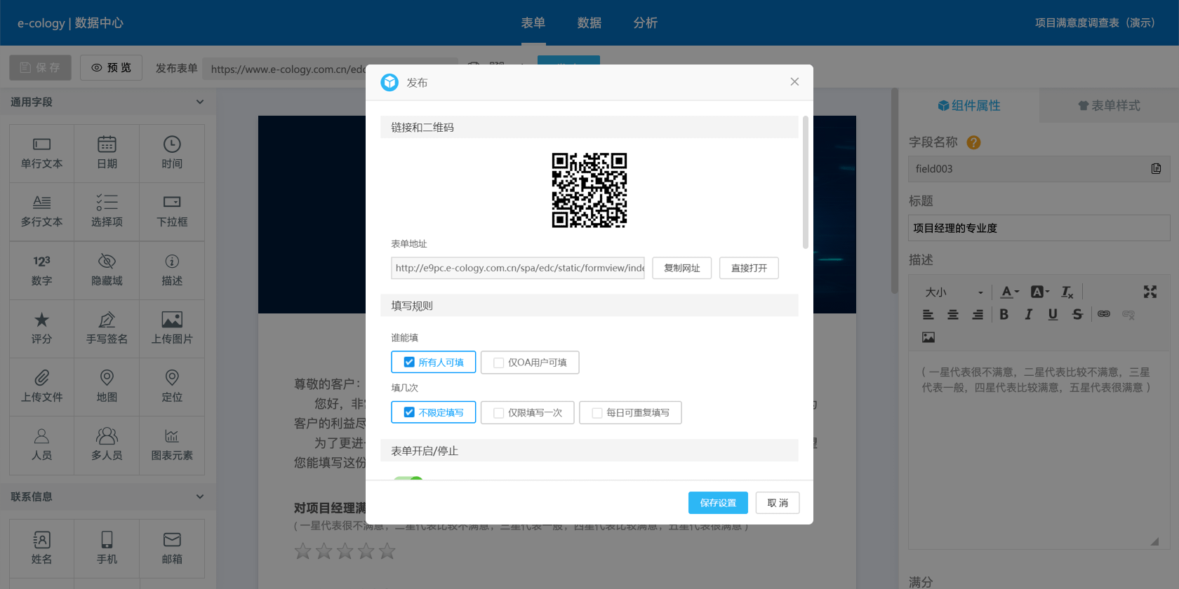Add a 姓名 name contact field

(41, 549)
